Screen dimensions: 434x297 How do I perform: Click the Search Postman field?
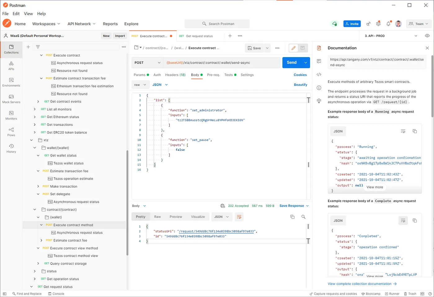tap(217, 24)
